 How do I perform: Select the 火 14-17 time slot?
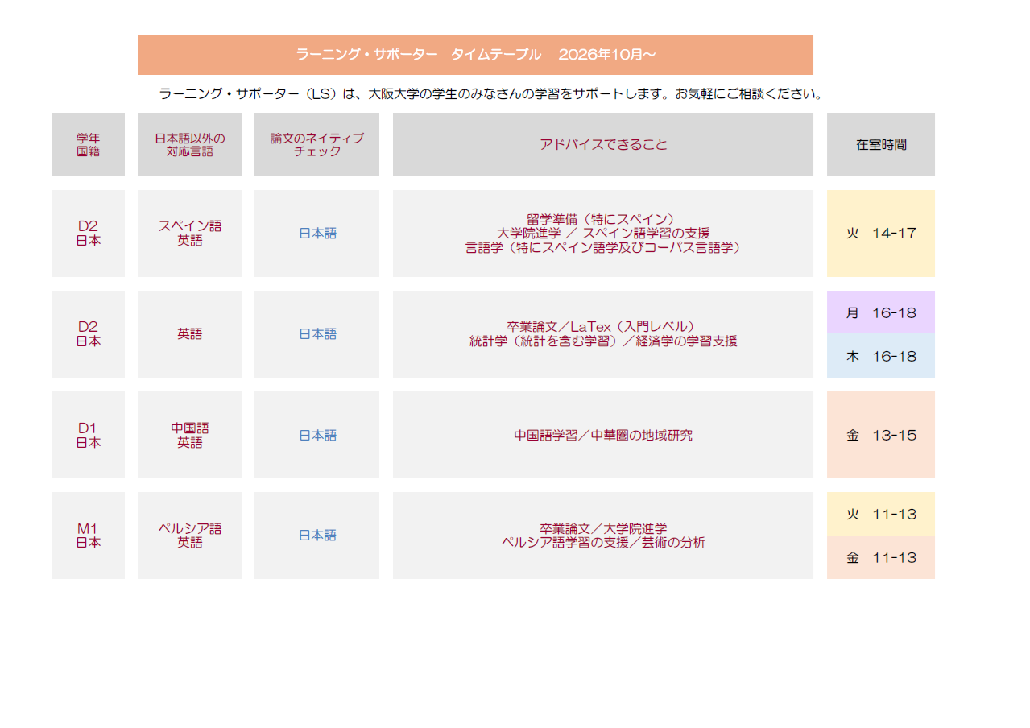881,234
